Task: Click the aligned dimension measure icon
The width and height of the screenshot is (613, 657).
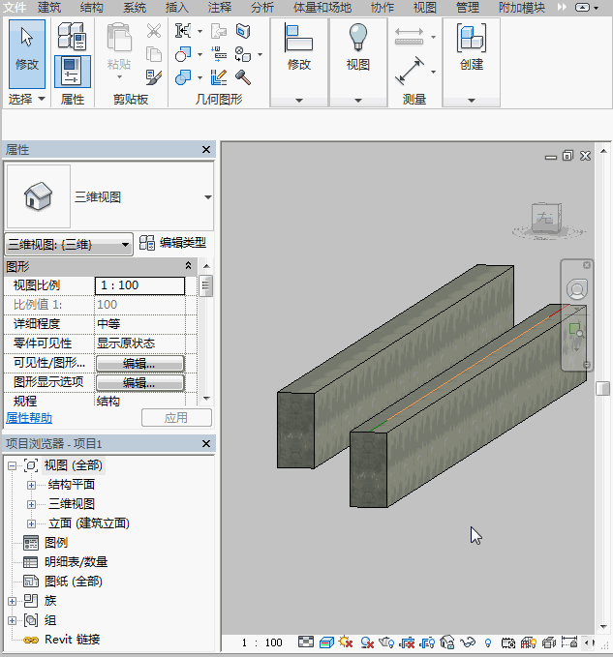Action: point(410,72)
